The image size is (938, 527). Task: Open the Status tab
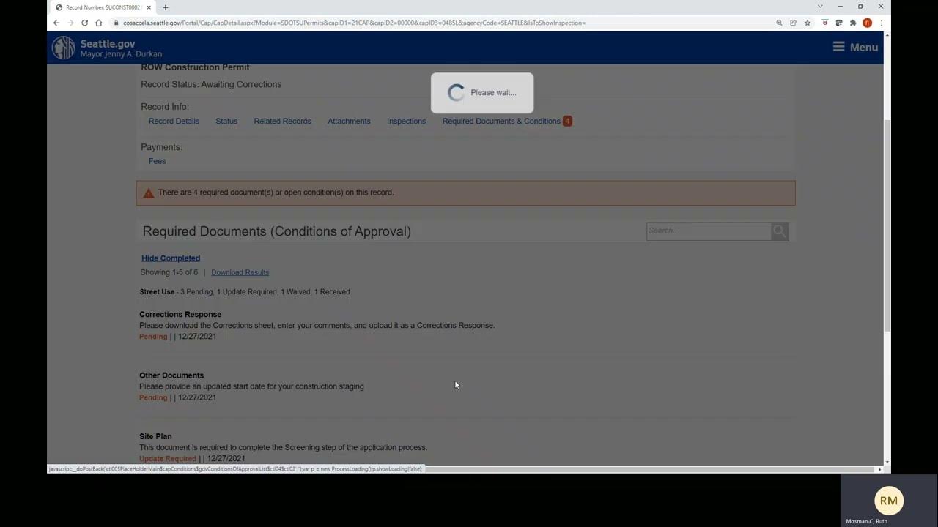226,121
